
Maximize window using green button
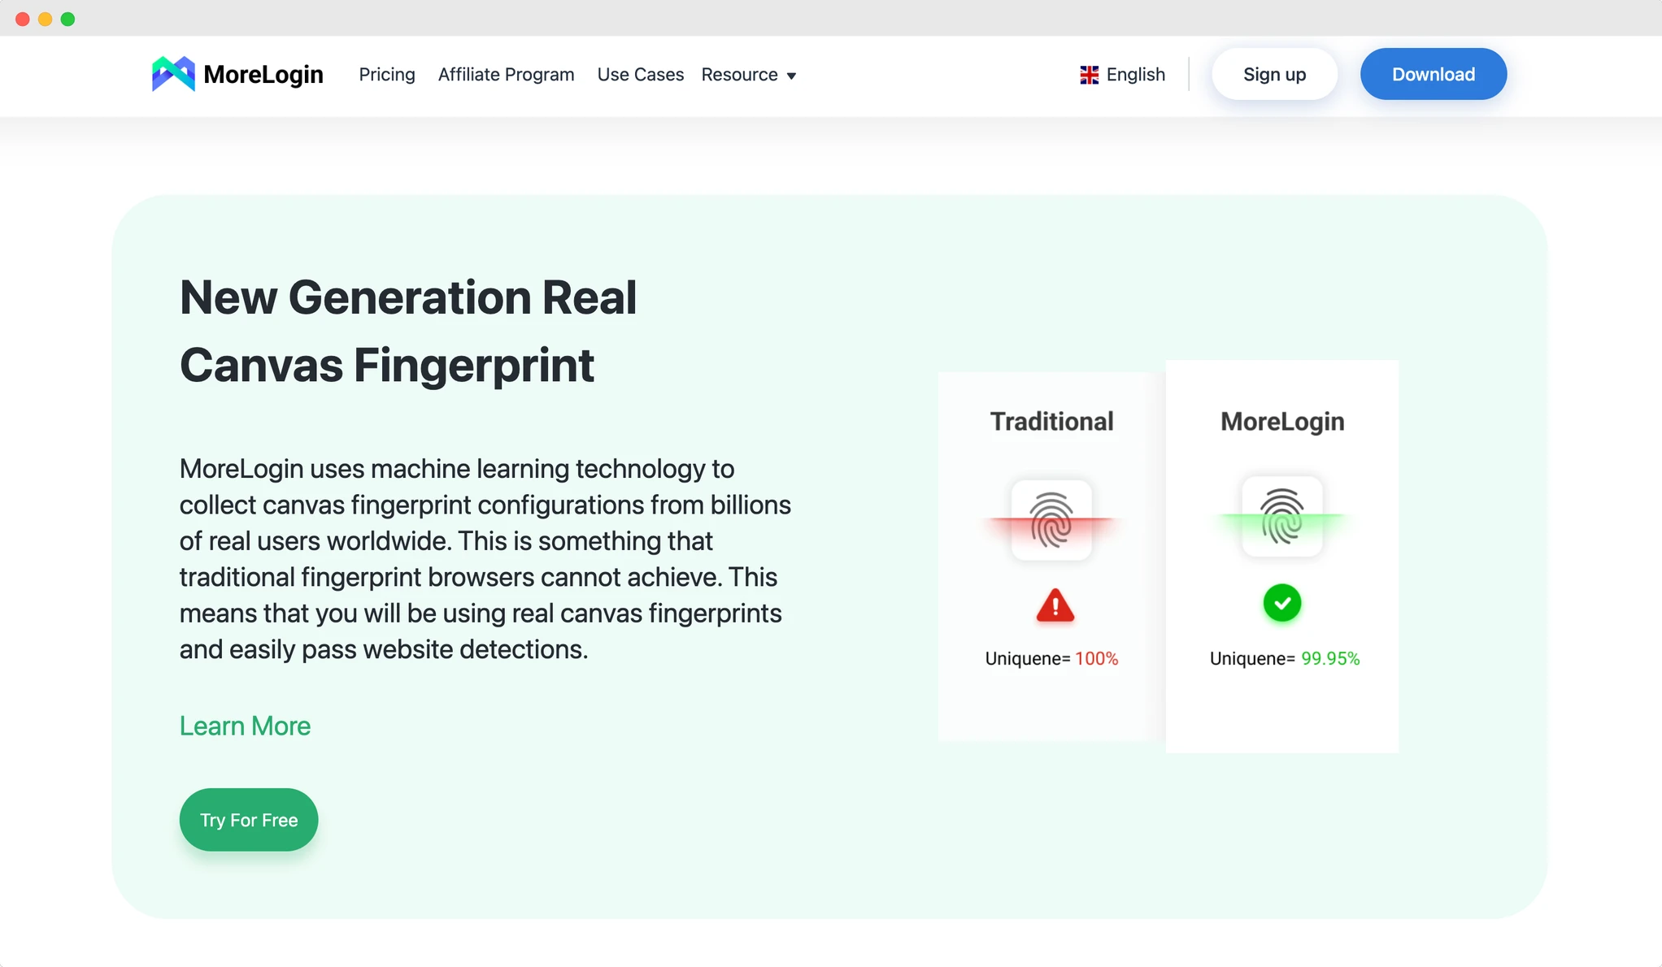coord(68,19)
